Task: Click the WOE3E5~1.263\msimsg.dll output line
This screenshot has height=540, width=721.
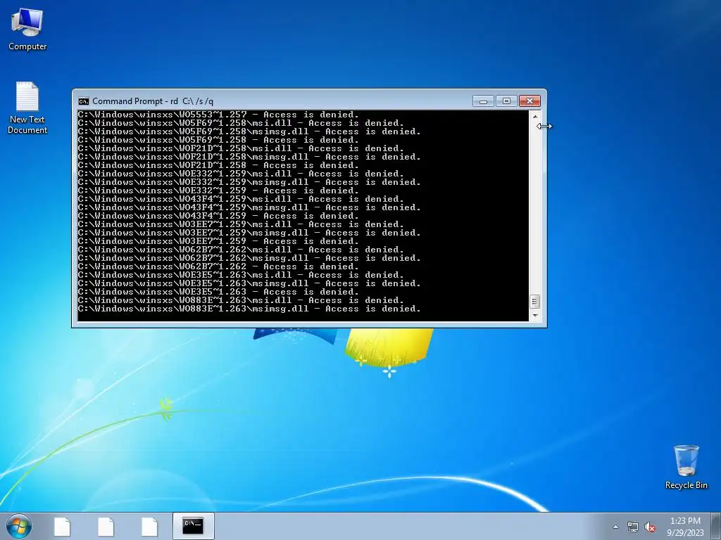Action: [249, 283]
